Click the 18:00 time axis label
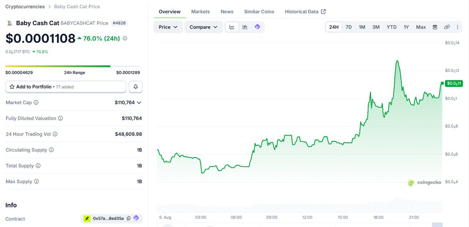Screen dimensions: 469x227 [x=378, y=218]
